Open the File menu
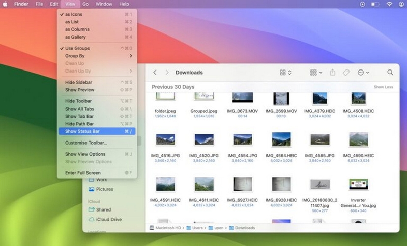 pyautogui.click(x=39, y=4)
